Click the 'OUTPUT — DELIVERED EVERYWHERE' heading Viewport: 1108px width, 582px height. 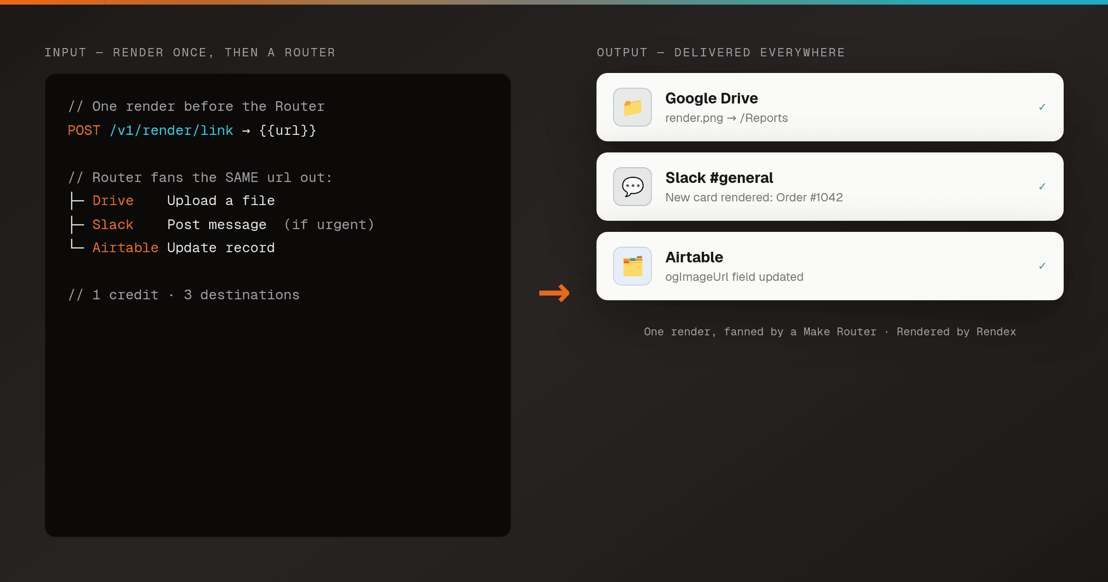721,53
